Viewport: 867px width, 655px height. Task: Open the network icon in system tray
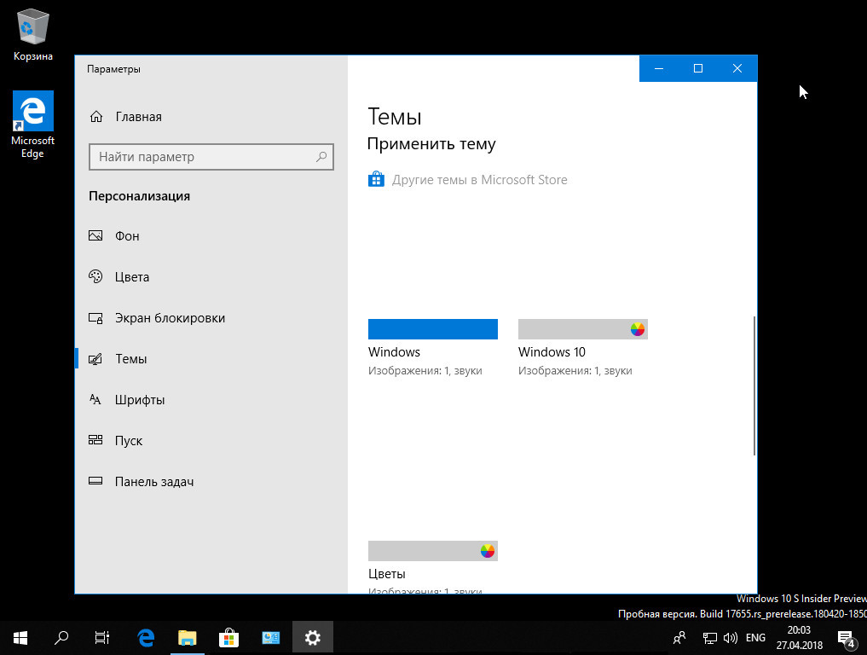tap(710, 638)
